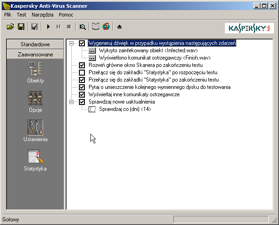Open the Ustawienia sidebar section
Image resolution: width=279 pixels, height=225 pixels.
pos(35,131)
